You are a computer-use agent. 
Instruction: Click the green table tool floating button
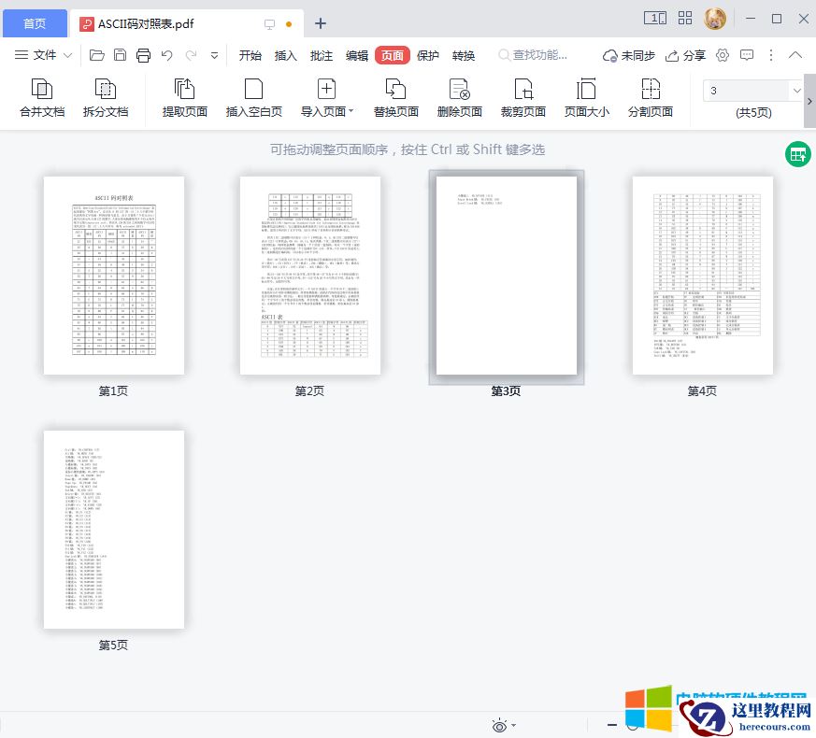click(x=798, y=154)
